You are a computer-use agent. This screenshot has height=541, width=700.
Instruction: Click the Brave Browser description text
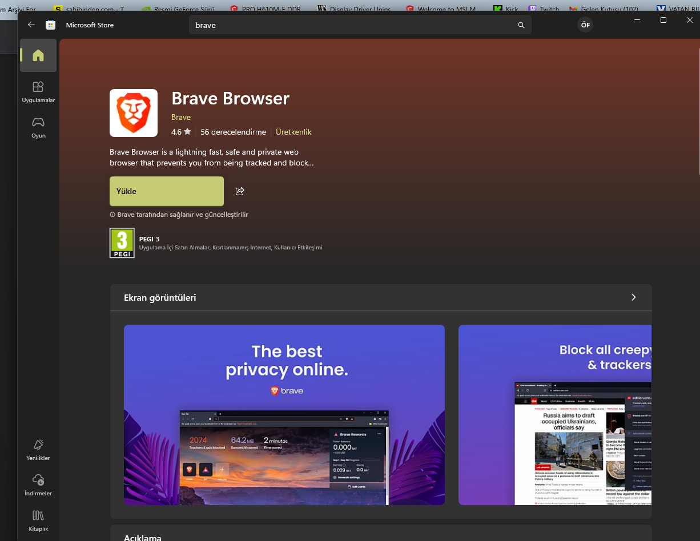pos(212,158)
